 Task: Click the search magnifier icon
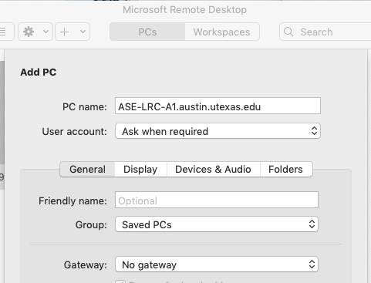[288, 32]
